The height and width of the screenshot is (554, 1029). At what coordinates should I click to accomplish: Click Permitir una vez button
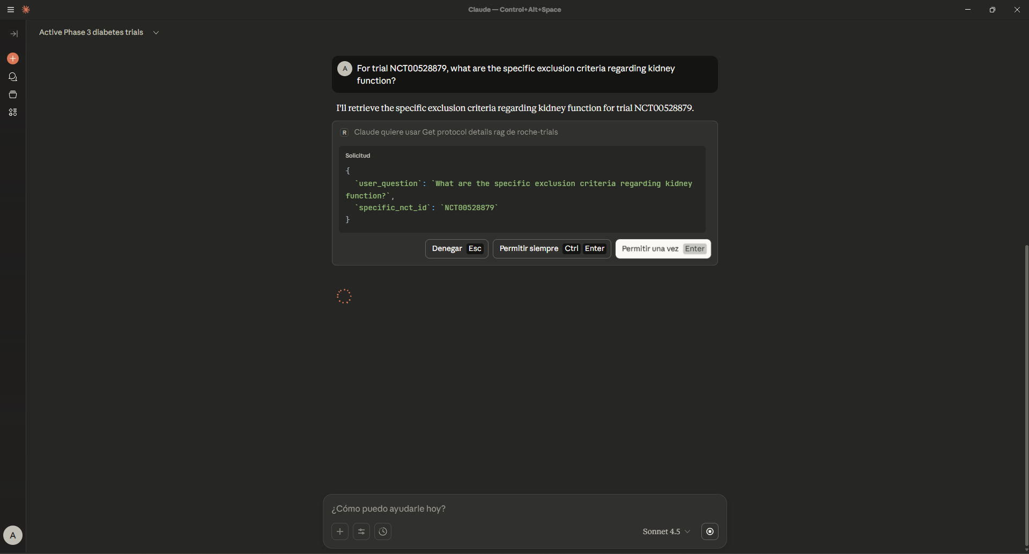(663, 249)
